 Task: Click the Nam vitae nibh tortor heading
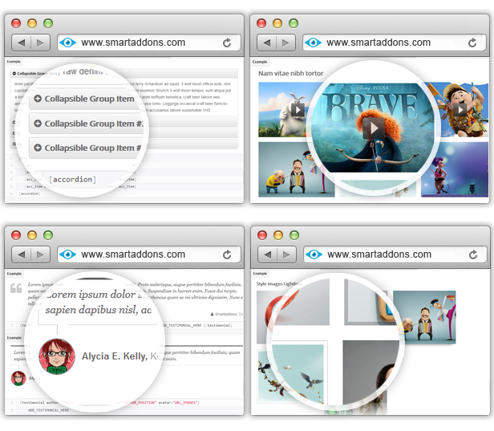pos(291,73)
